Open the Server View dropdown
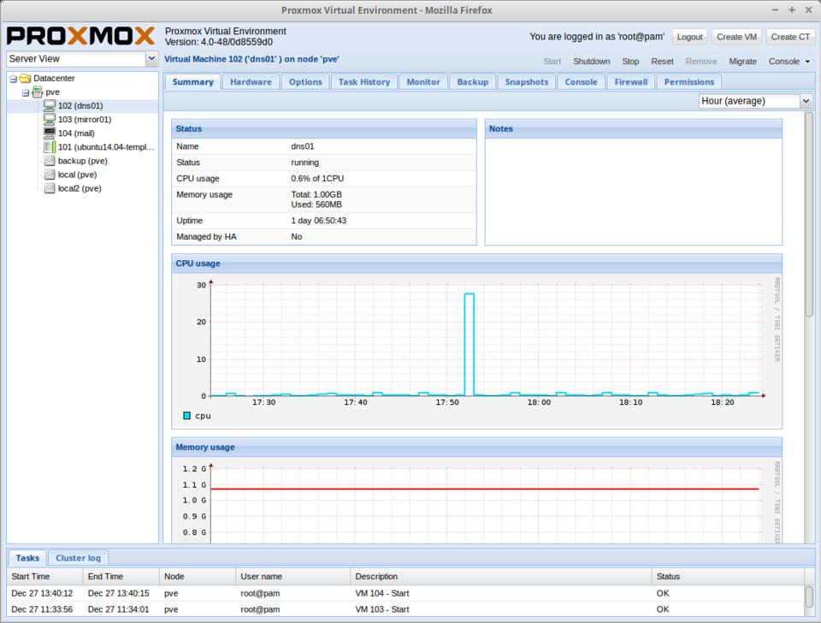Viewport: 821px width, 623px height. coord(152,59)
